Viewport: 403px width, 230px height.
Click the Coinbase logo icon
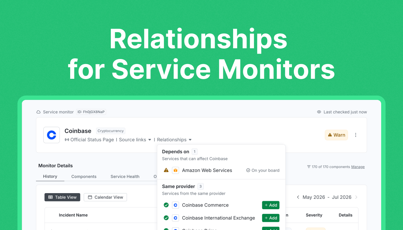[x=52, y=135]
